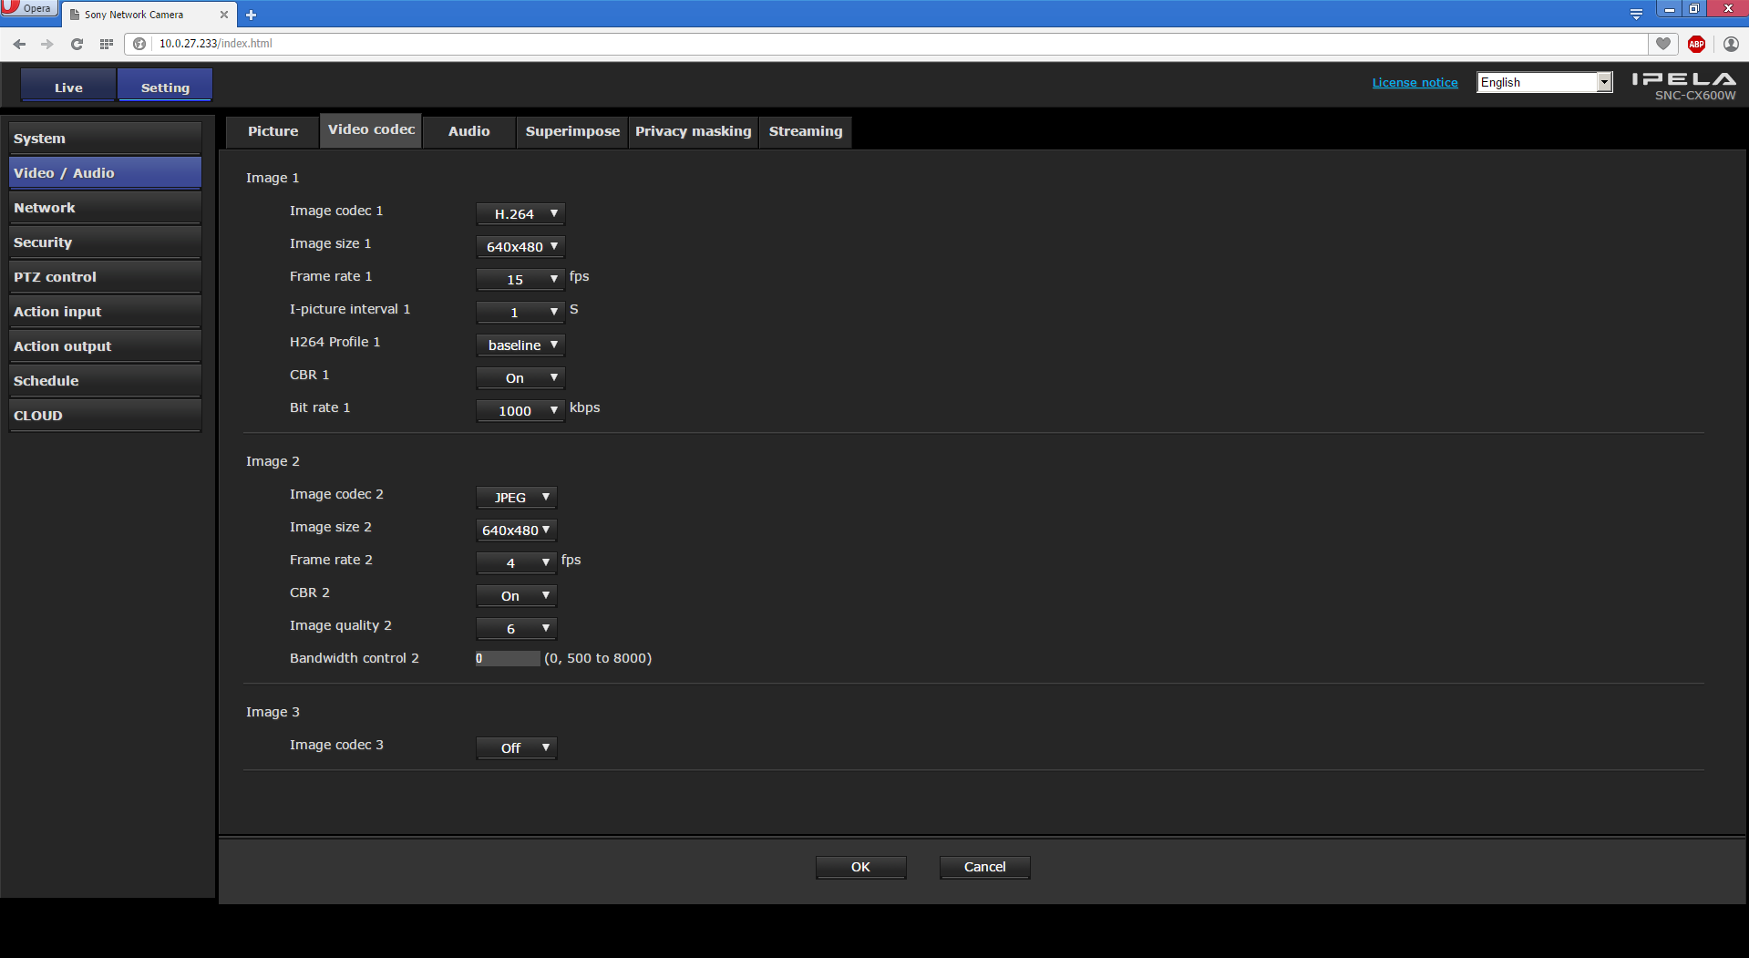Close the Sony Network Camera tab
The image size is (1749, 958).
[224, 15]
